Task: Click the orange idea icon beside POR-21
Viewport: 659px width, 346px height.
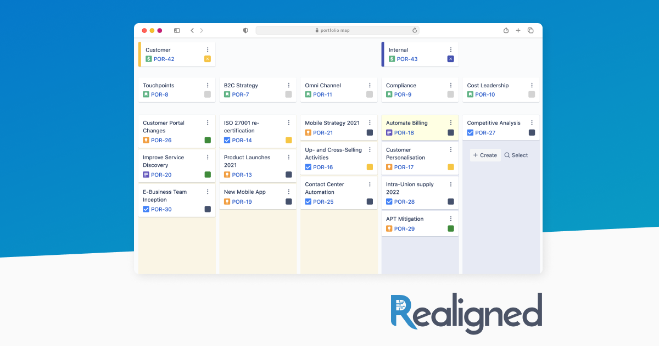Action: (308, 132)
